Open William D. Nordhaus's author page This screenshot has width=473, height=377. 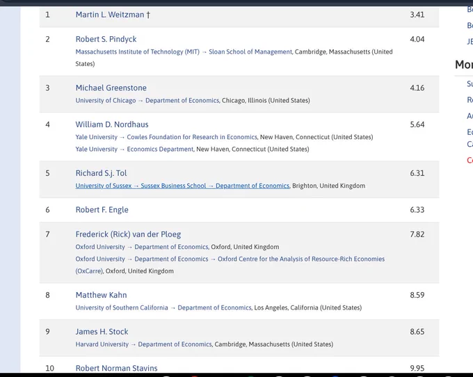pos(112,125)
